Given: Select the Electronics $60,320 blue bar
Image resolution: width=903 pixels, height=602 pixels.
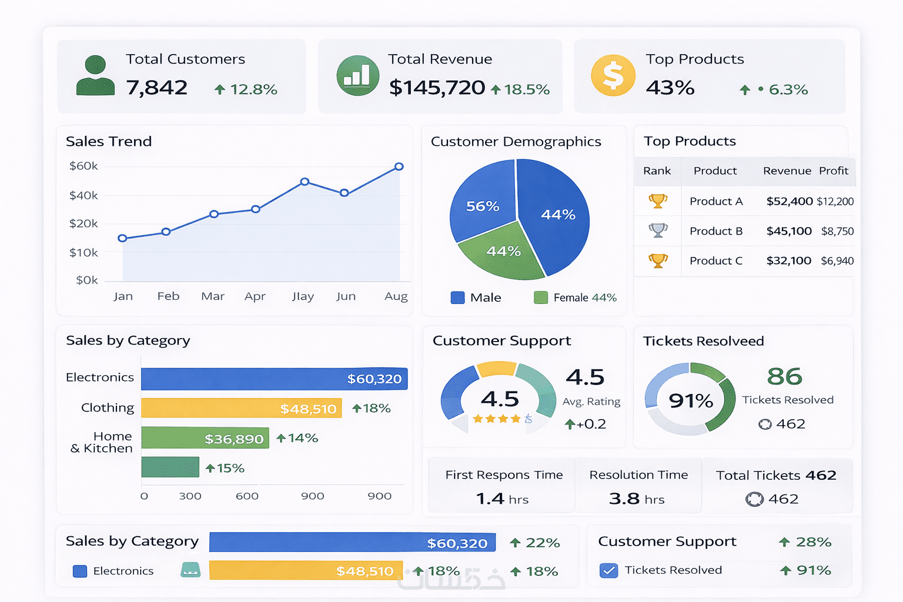Looking at the screenshot, I should click(x=274, y=379).
